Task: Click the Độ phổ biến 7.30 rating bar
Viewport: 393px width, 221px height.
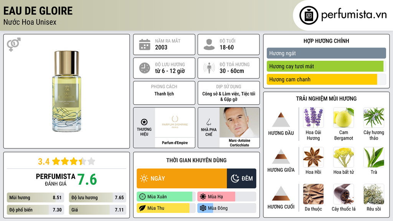Action: 35,210
